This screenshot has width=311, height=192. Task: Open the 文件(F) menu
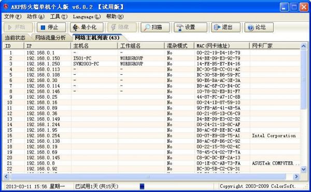pos(12,17)
